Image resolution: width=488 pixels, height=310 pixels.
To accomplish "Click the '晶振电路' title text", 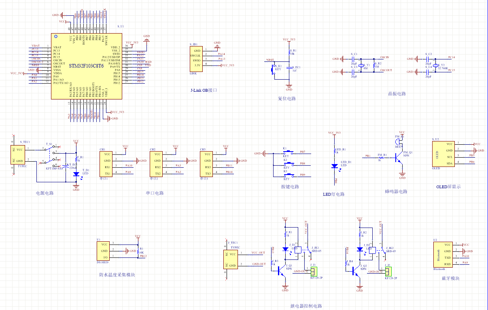I will [397, 94].
